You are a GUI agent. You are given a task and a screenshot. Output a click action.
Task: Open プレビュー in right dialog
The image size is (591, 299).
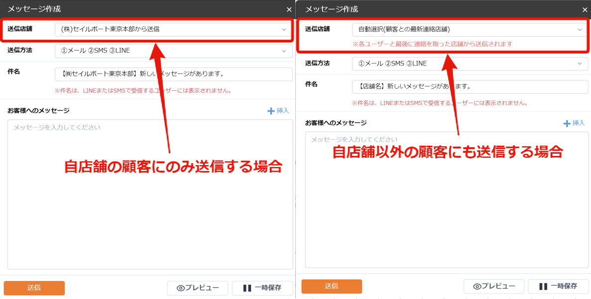pyautogui.click(x=494, y=286)
